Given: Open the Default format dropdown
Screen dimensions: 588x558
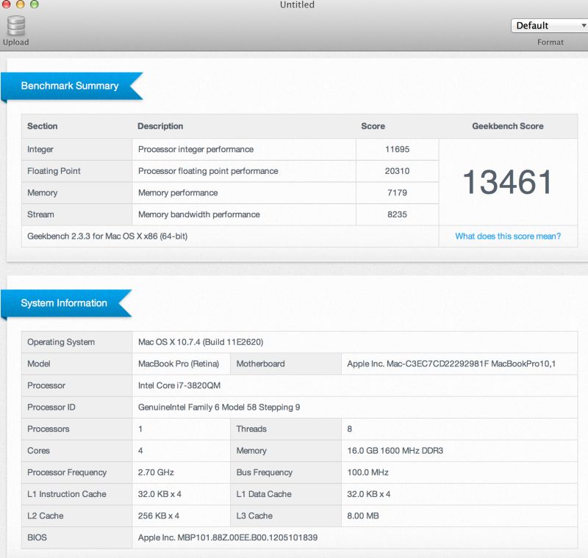Looking at the screenshot, I should click(x=549, y=26).
